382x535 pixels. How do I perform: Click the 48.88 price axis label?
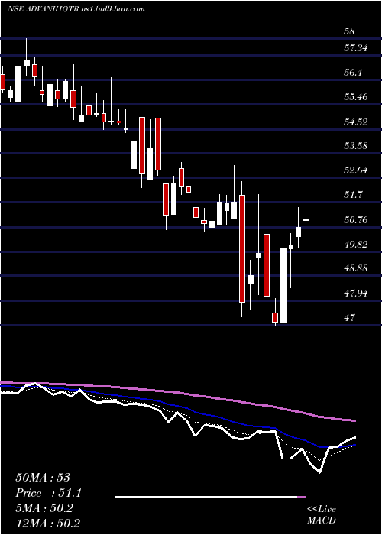click(356, 267)
